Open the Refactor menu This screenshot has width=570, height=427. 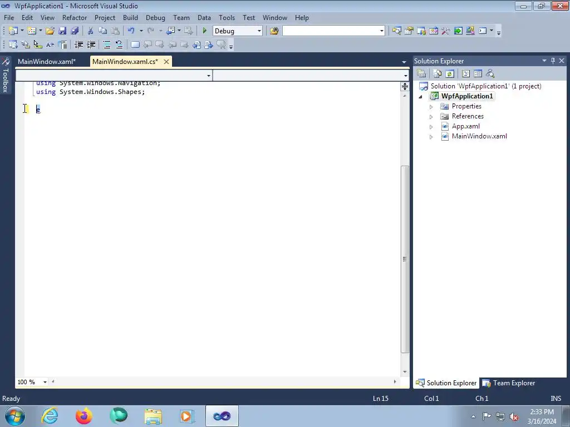75,17
